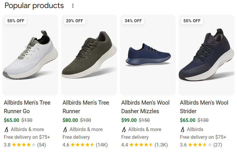Click Allbirds logo icon under Wool Dasher Mizzles
Screen dimensions: 237x153
(124, 129)
